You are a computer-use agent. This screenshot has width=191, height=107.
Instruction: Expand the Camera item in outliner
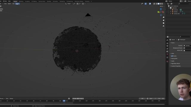[x=171, y=10]
